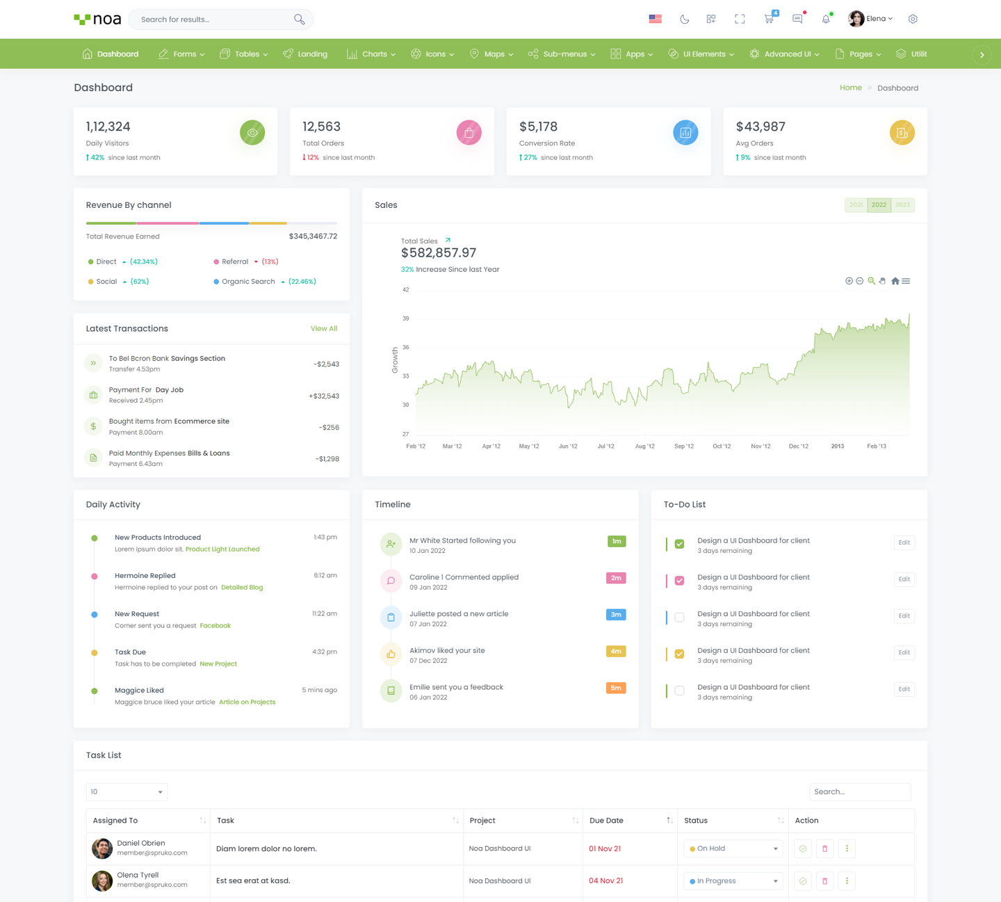Uncheck the first To-Do List item
Viewport: 1001px width, 902px height.
point(679,544)
